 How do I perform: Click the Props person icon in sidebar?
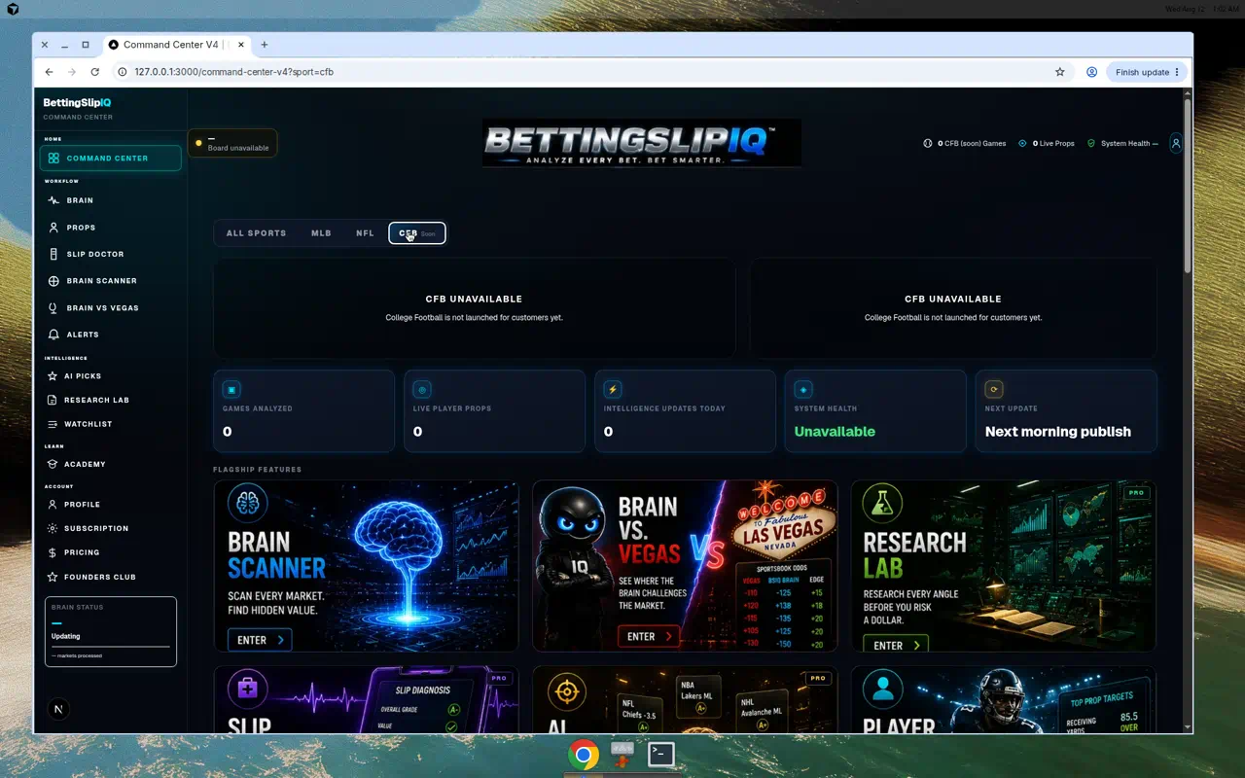[x=53, y=228]
